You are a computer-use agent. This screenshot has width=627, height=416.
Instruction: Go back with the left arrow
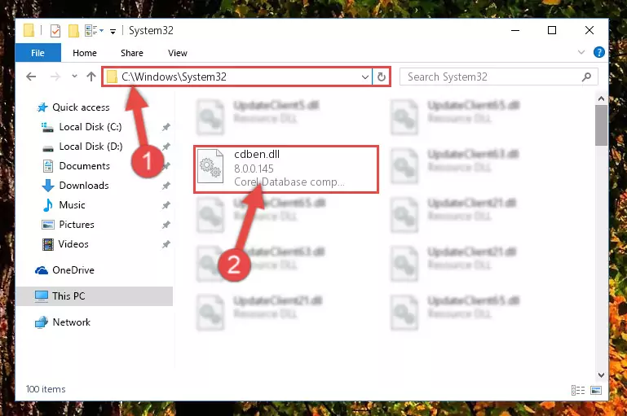[x=31, y=77]
